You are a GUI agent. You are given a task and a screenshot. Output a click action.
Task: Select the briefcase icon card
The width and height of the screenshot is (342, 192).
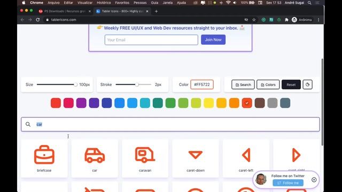44,158
